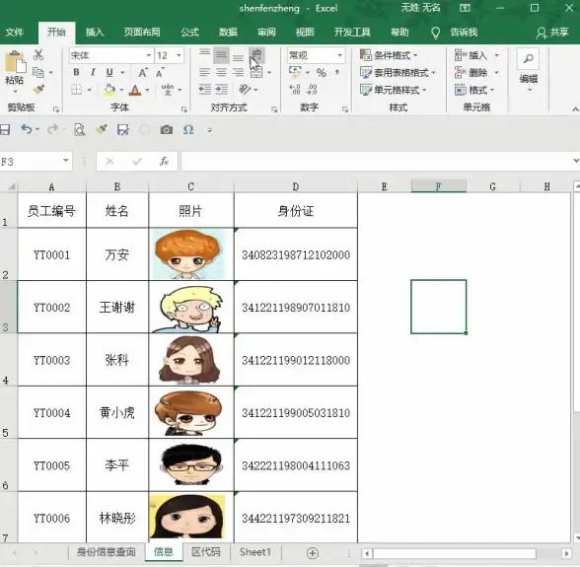The width and height of the screenshot is (580, 567).
Task: Toggle Wrap Text (ab) button
Action: [x=256, y=55]
